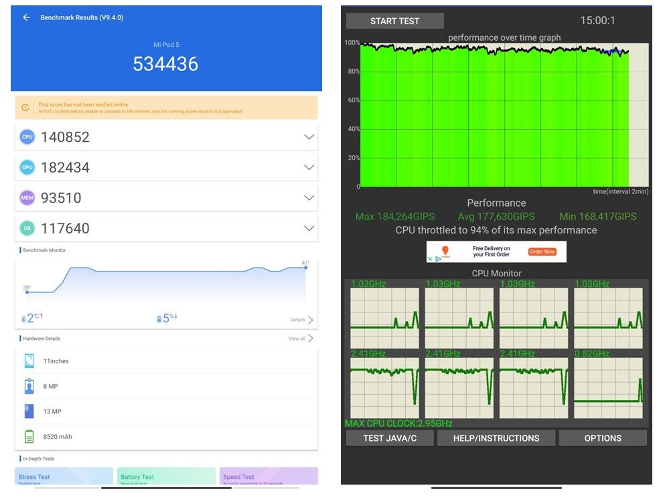Viewport: 663px width, 497px height.
Task: Click the Avg 177,630GIPS value
Action: click(x=496, y=217)
